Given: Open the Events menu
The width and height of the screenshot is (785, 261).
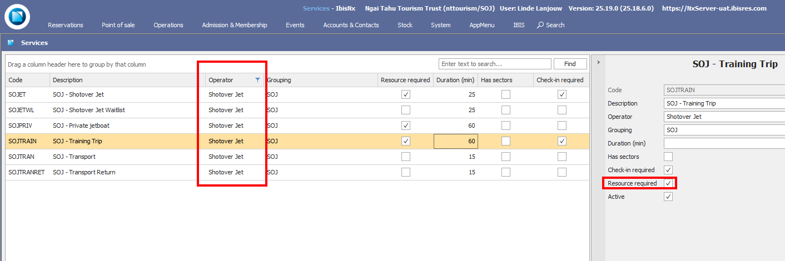Looking at the screenshot, I should point(295,25).
